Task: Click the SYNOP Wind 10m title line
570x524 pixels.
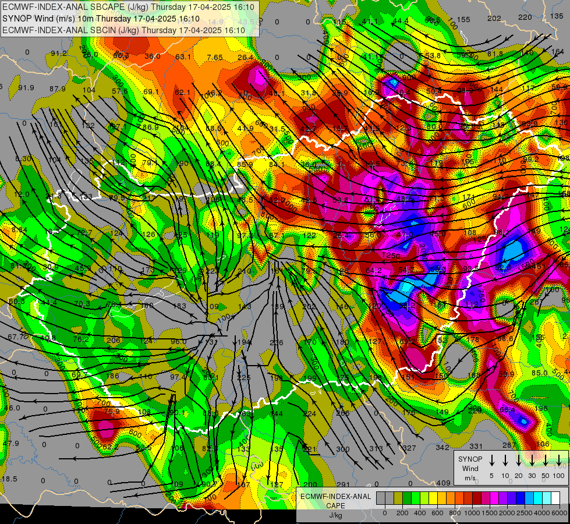Action: 101,19
